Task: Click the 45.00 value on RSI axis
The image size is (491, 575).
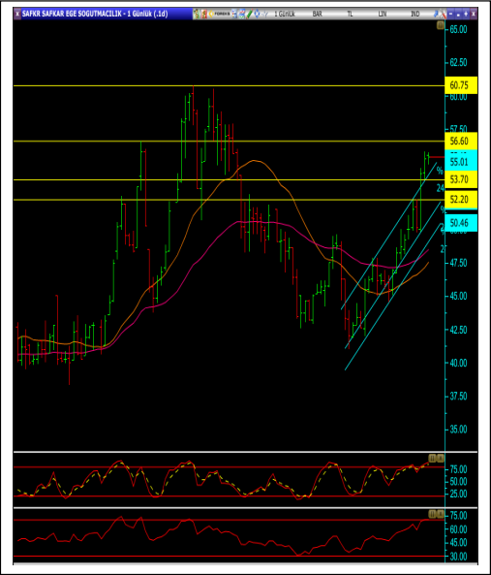Action: coord(458,543)
